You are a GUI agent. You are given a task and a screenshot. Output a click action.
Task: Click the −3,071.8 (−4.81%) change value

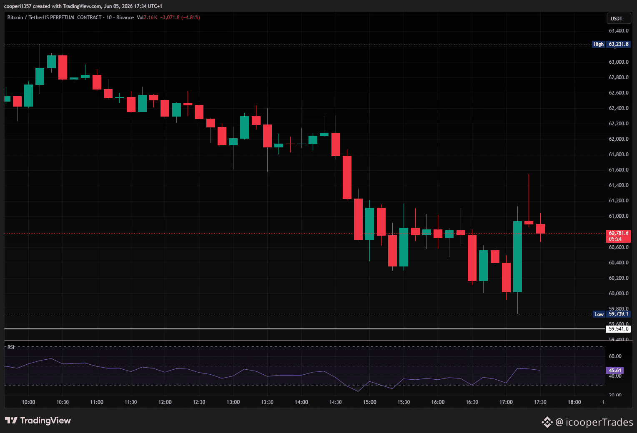[x=180, y=17]
